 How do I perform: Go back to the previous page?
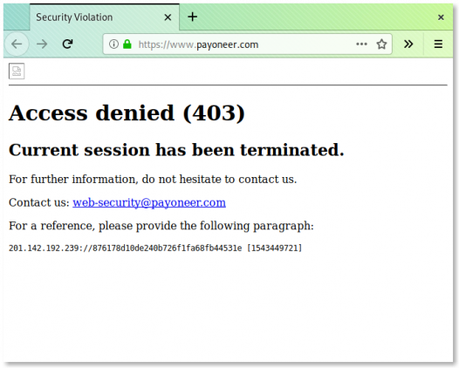point(17,44)
